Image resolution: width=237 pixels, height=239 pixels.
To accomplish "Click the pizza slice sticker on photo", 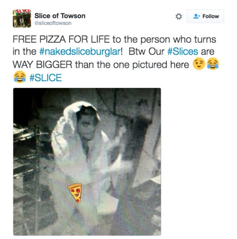I will coord(75,193).
